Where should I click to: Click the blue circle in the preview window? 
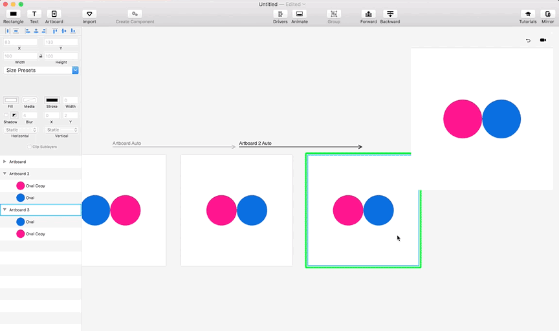click(x=501, y=119)
